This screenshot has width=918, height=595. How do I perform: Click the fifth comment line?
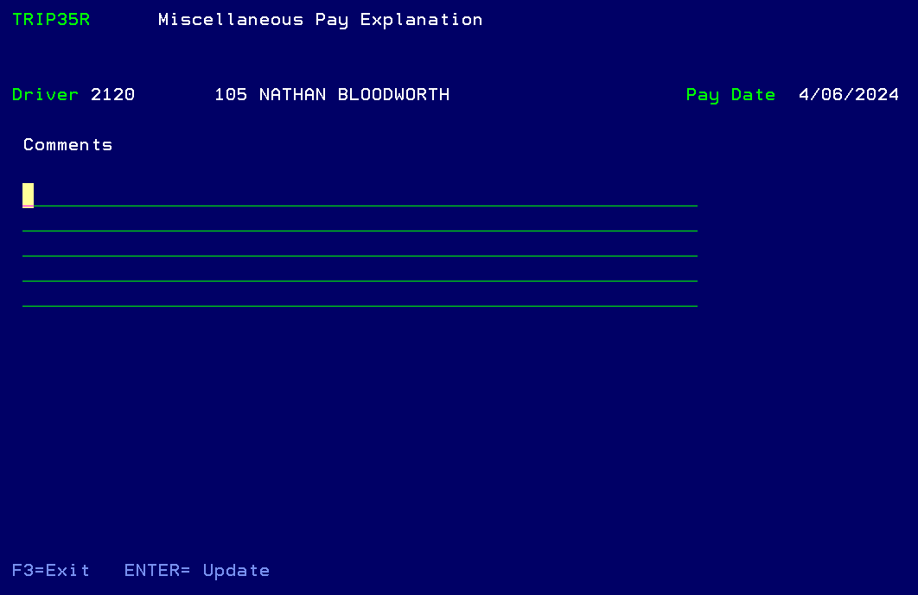coord(360,295)
